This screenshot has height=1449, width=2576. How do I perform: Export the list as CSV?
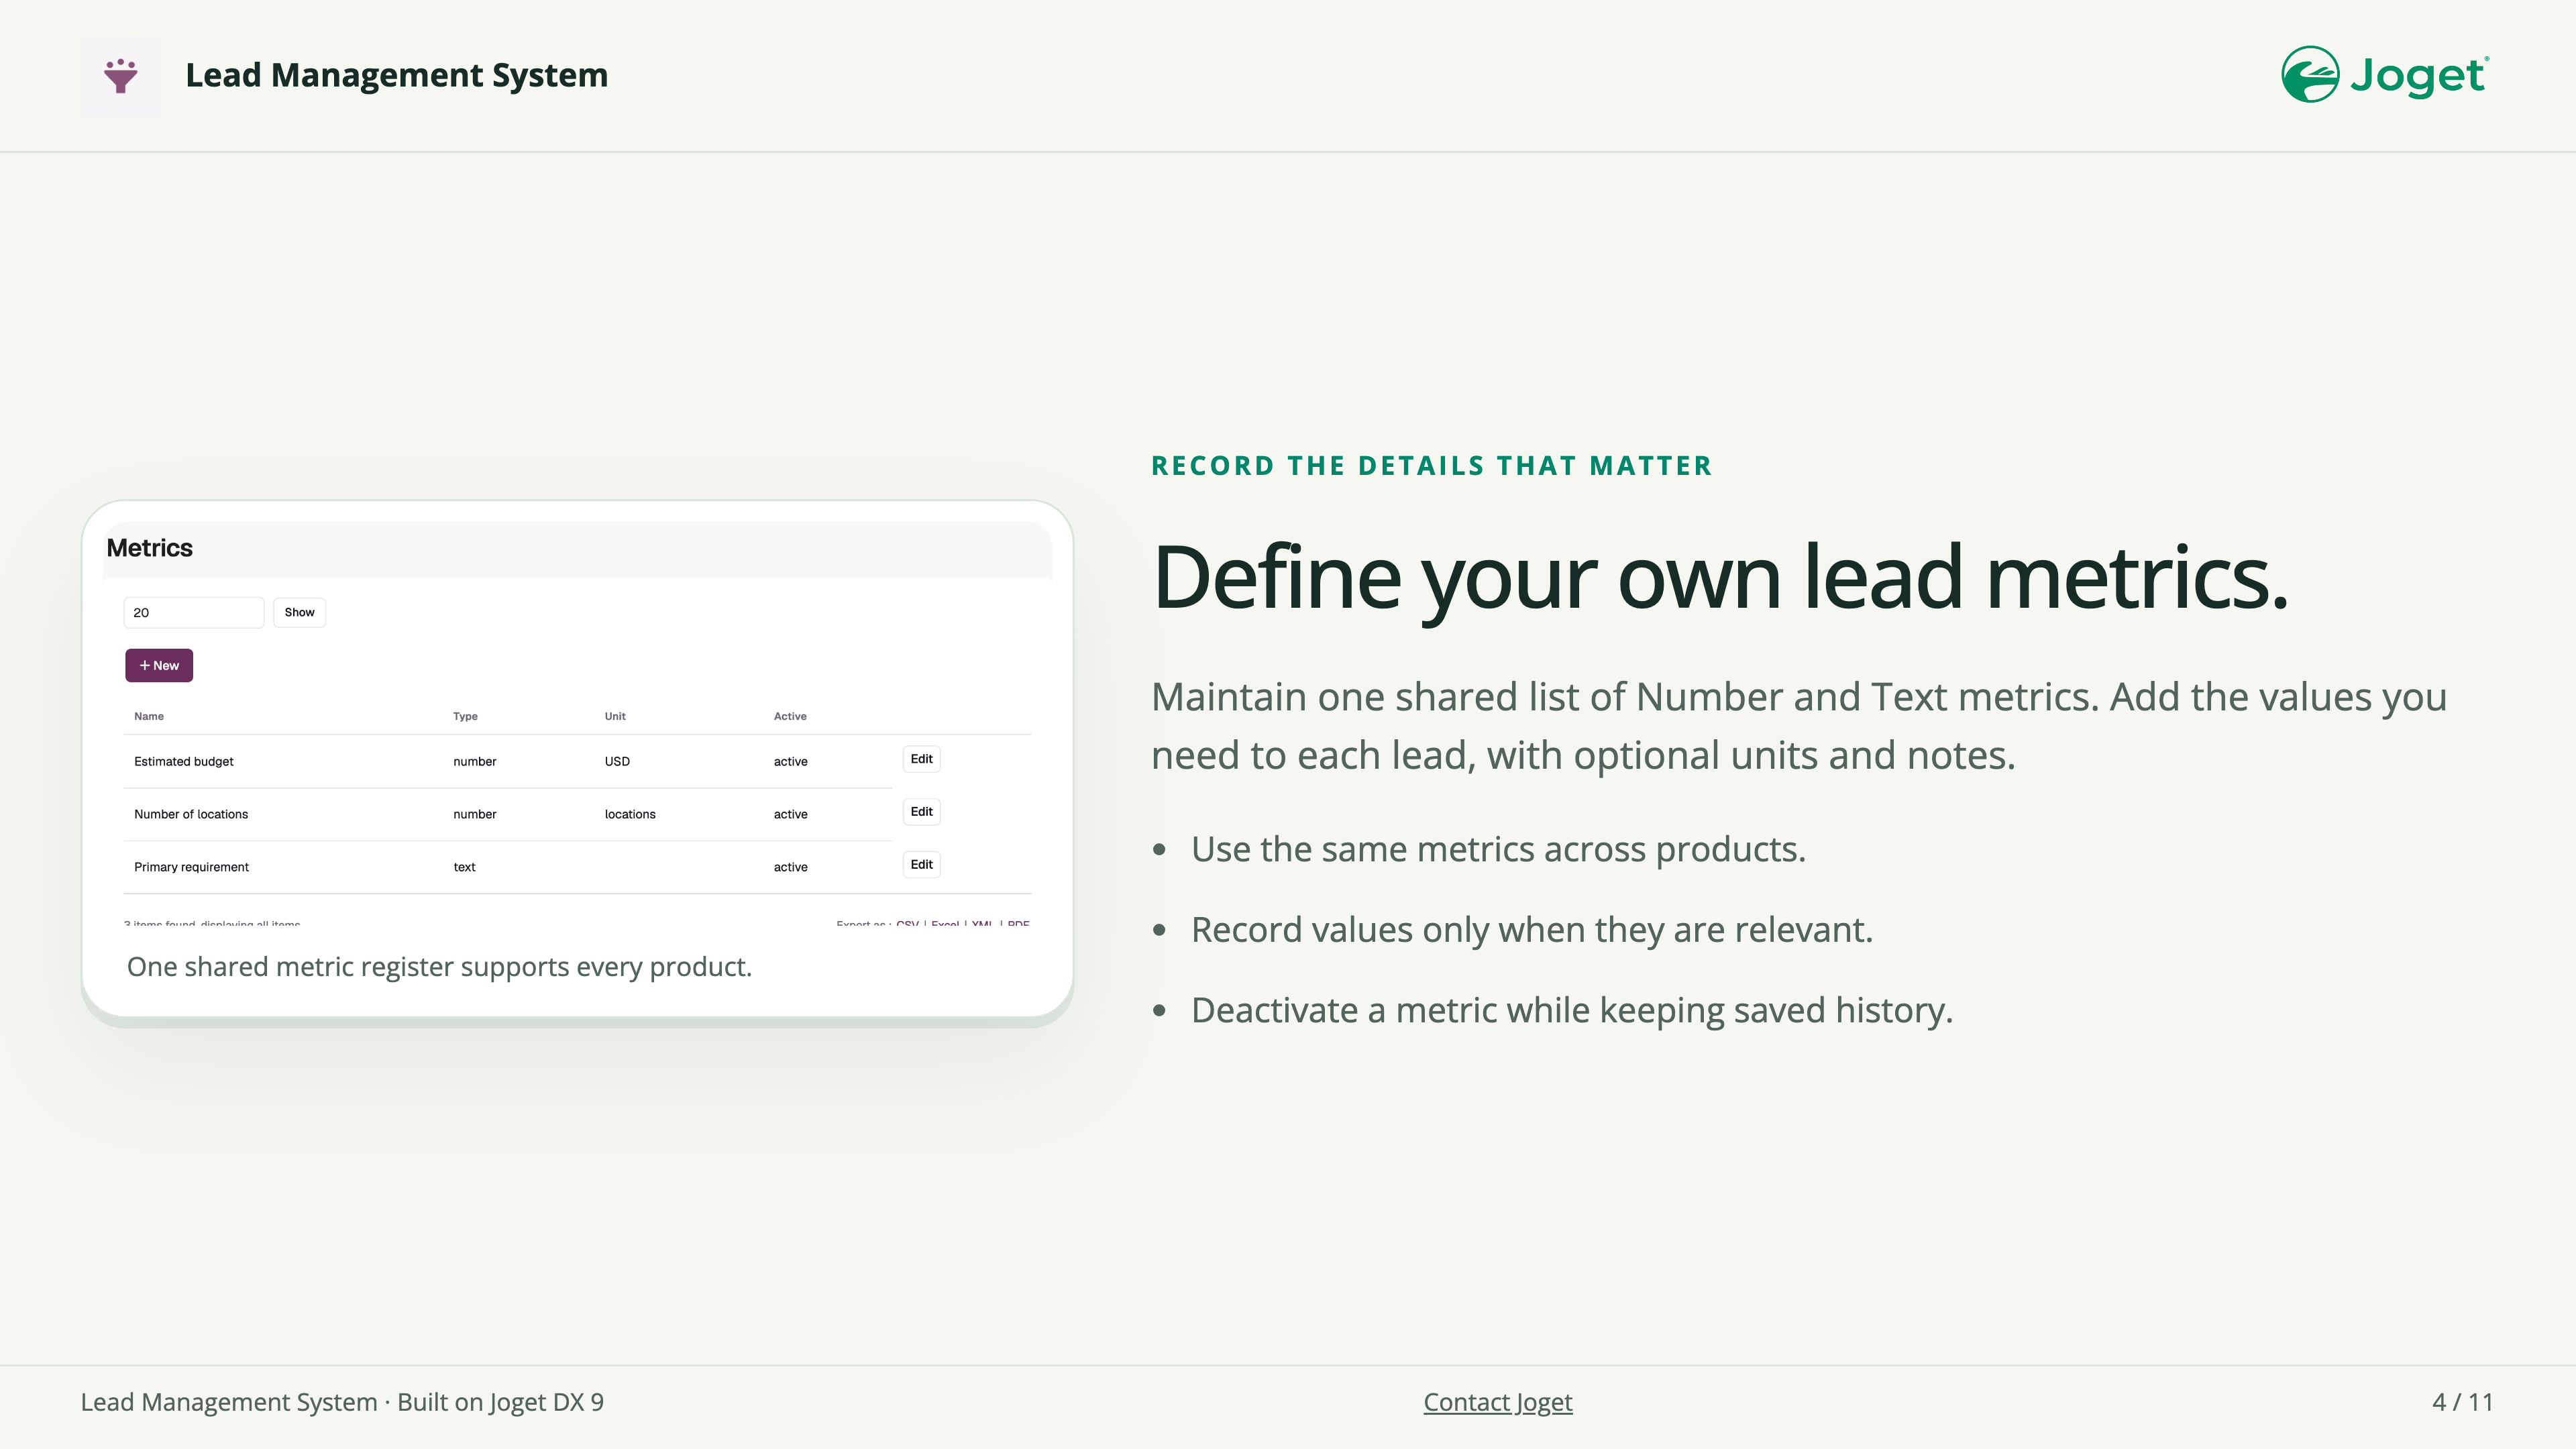click(907, 923)
